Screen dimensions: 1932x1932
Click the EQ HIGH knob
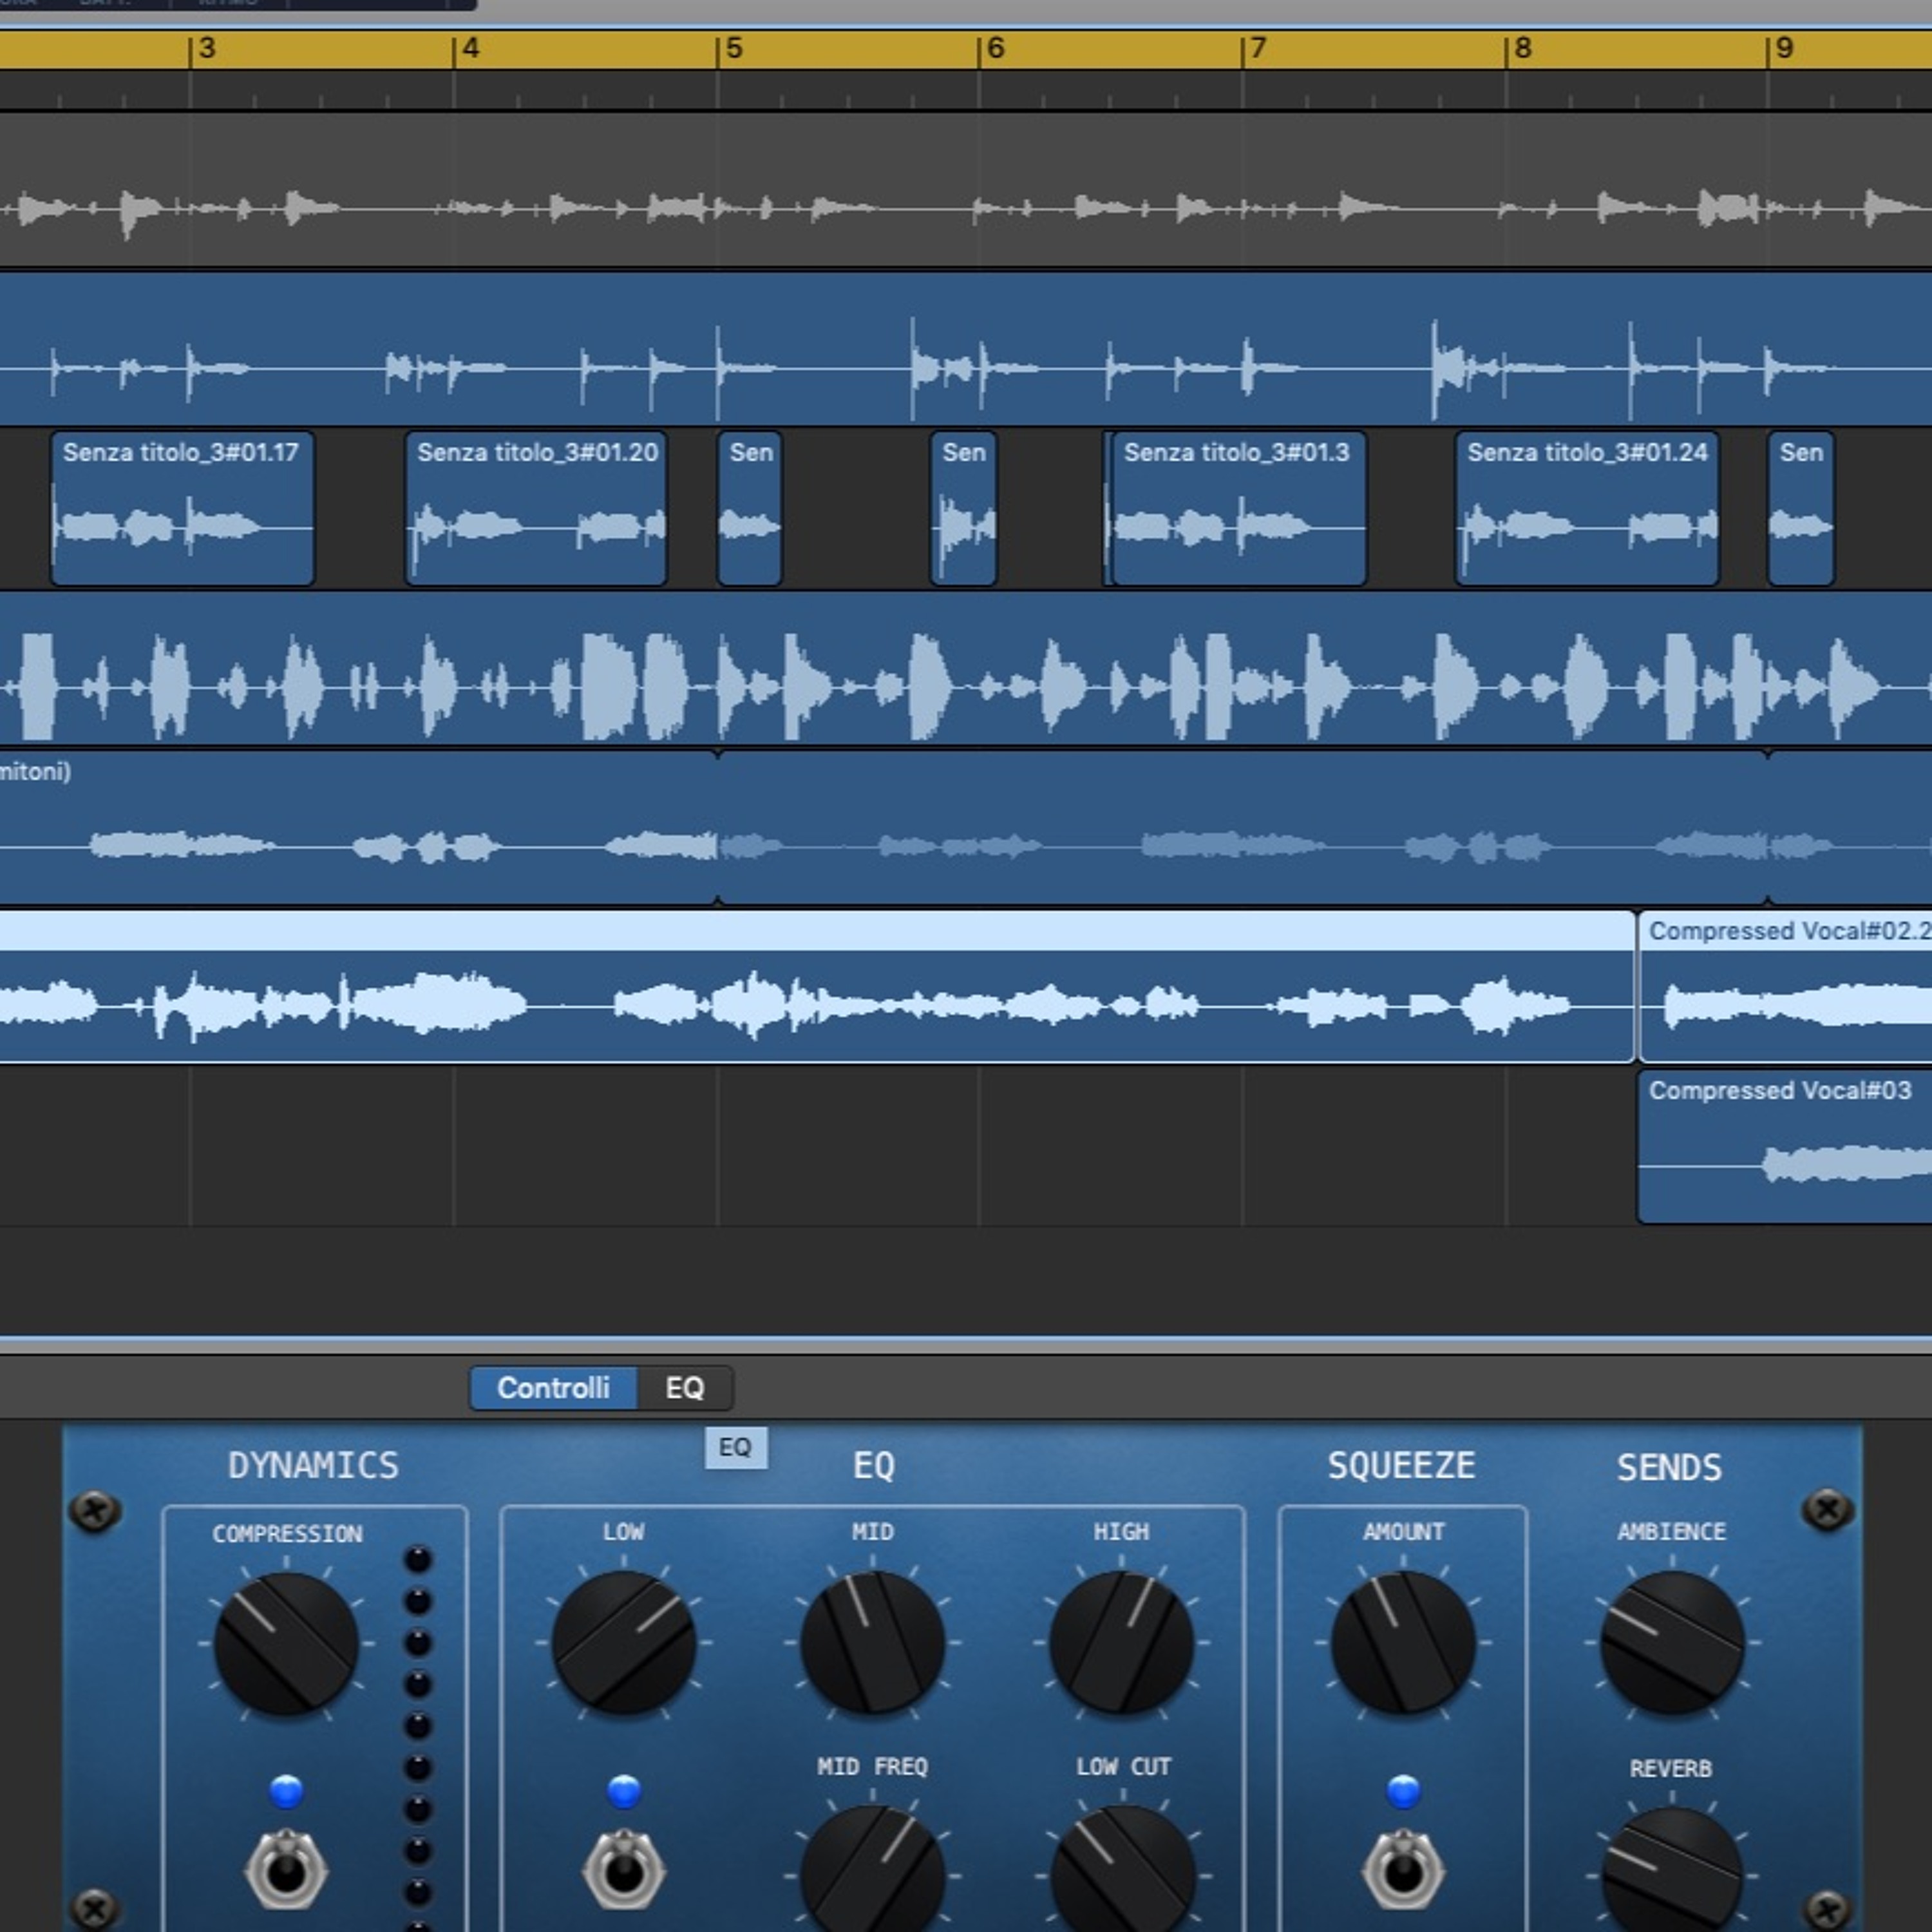[x=1121, y=1643]
